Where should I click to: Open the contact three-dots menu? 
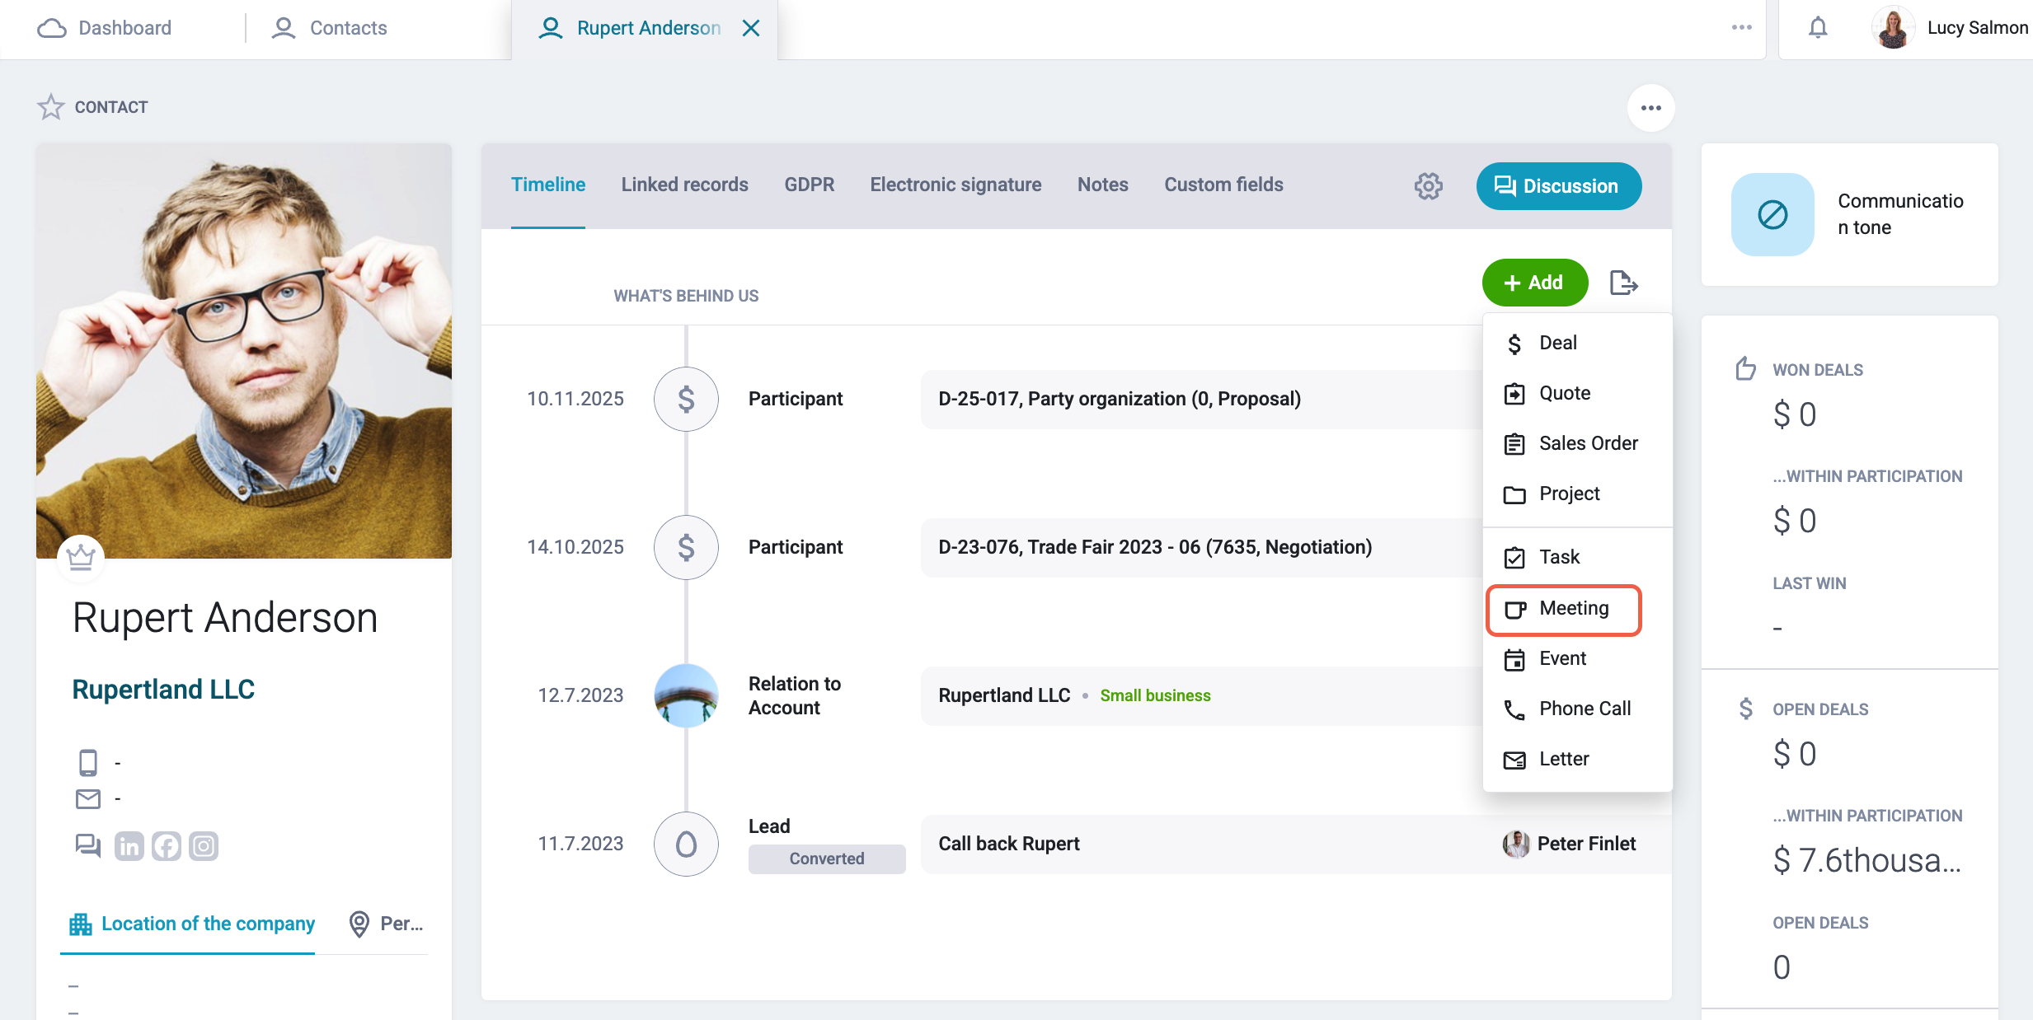pos(1650,108)
